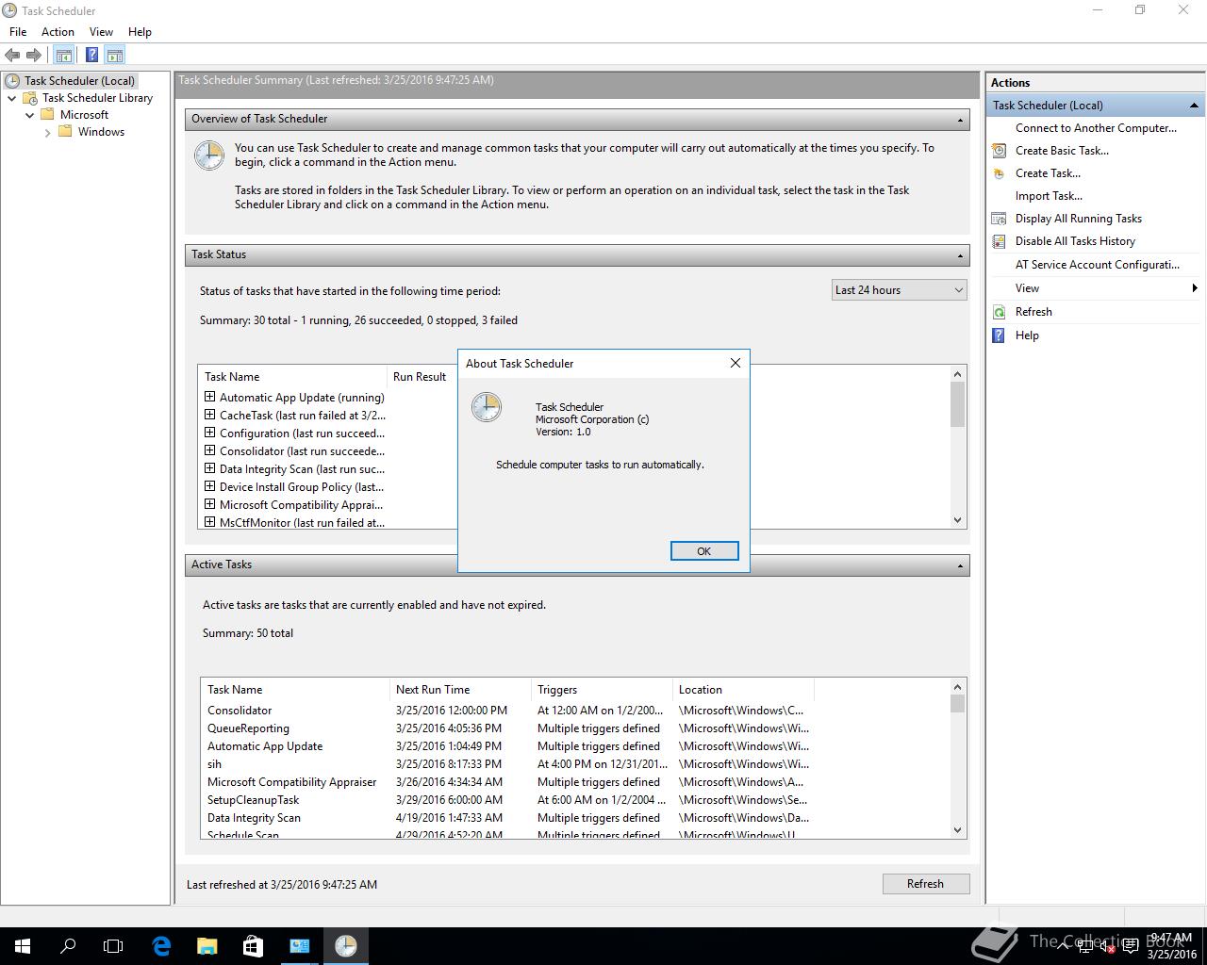The image size is (1207, 965).
Task: Click the bottom Refresh button
Action: [925, 884]
